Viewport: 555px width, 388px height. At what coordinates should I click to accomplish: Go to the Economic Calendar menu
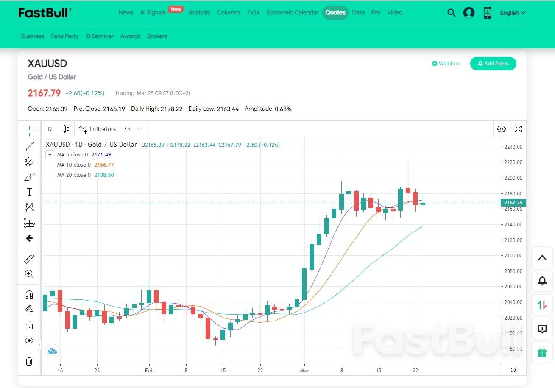tap(293, 12)
